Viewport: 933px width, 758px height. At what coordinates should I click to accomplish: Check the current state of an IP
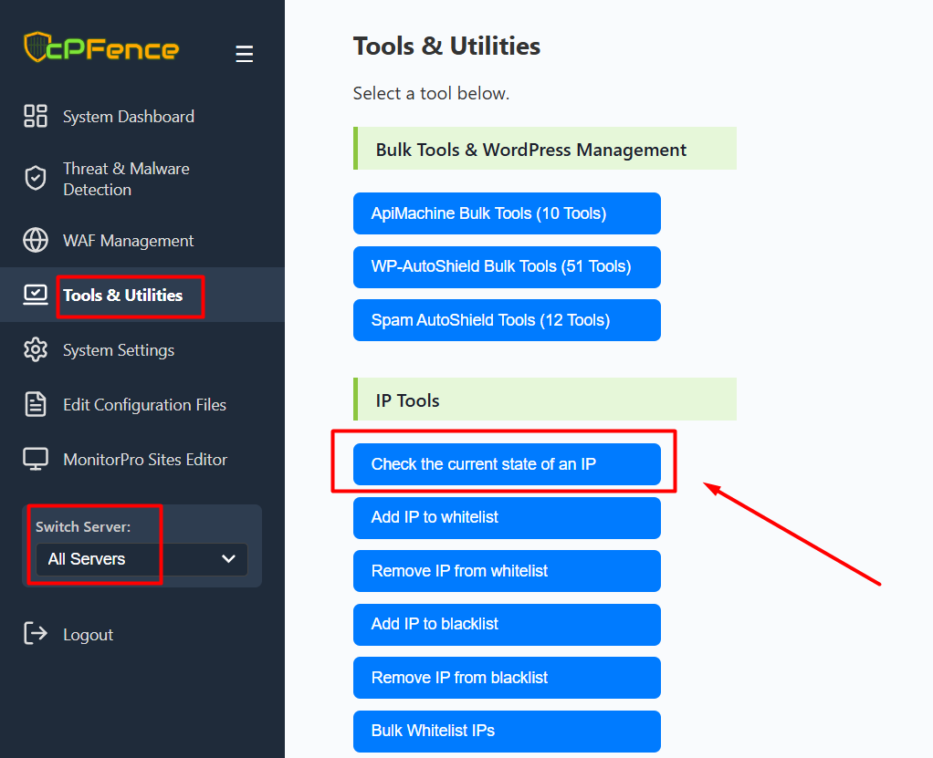pyautogui.click(x=507, y=464)
